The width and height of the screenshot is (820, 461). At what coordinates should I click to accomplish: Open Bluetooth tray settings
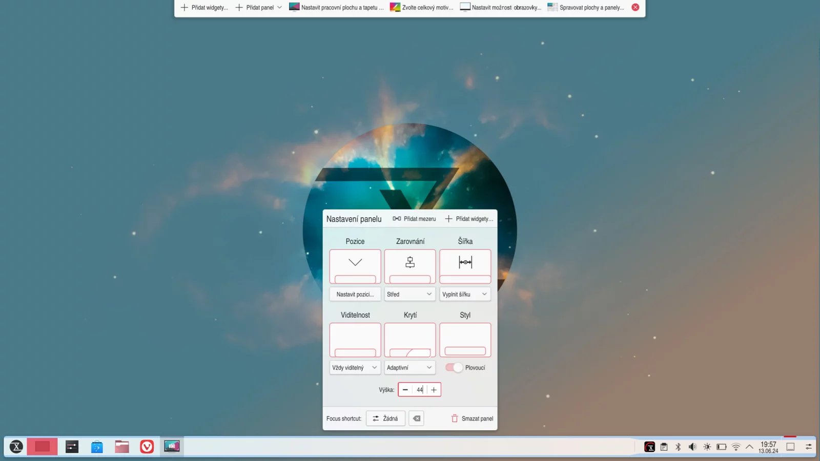pyautogui.click(x=678, y=447)
